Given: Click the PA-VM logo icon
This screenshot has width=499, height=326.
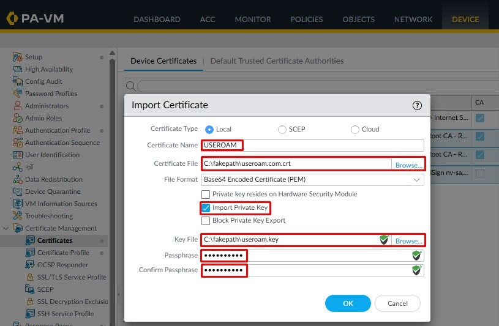Looking at the screenshot, I should (12, 18).
